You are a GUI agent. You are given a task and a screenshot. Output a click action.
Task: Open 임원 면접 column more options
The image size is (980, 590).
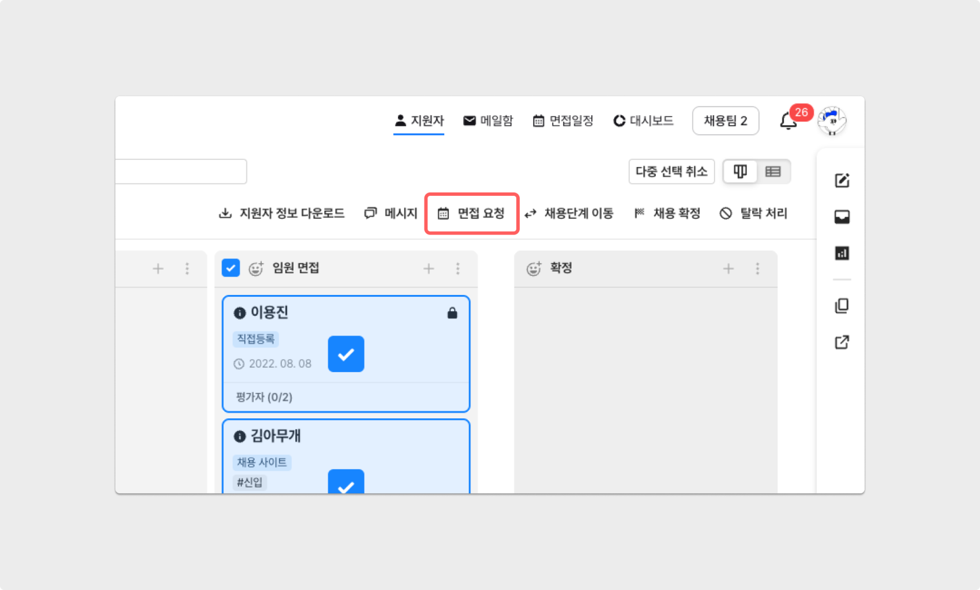tap(458, 268)
